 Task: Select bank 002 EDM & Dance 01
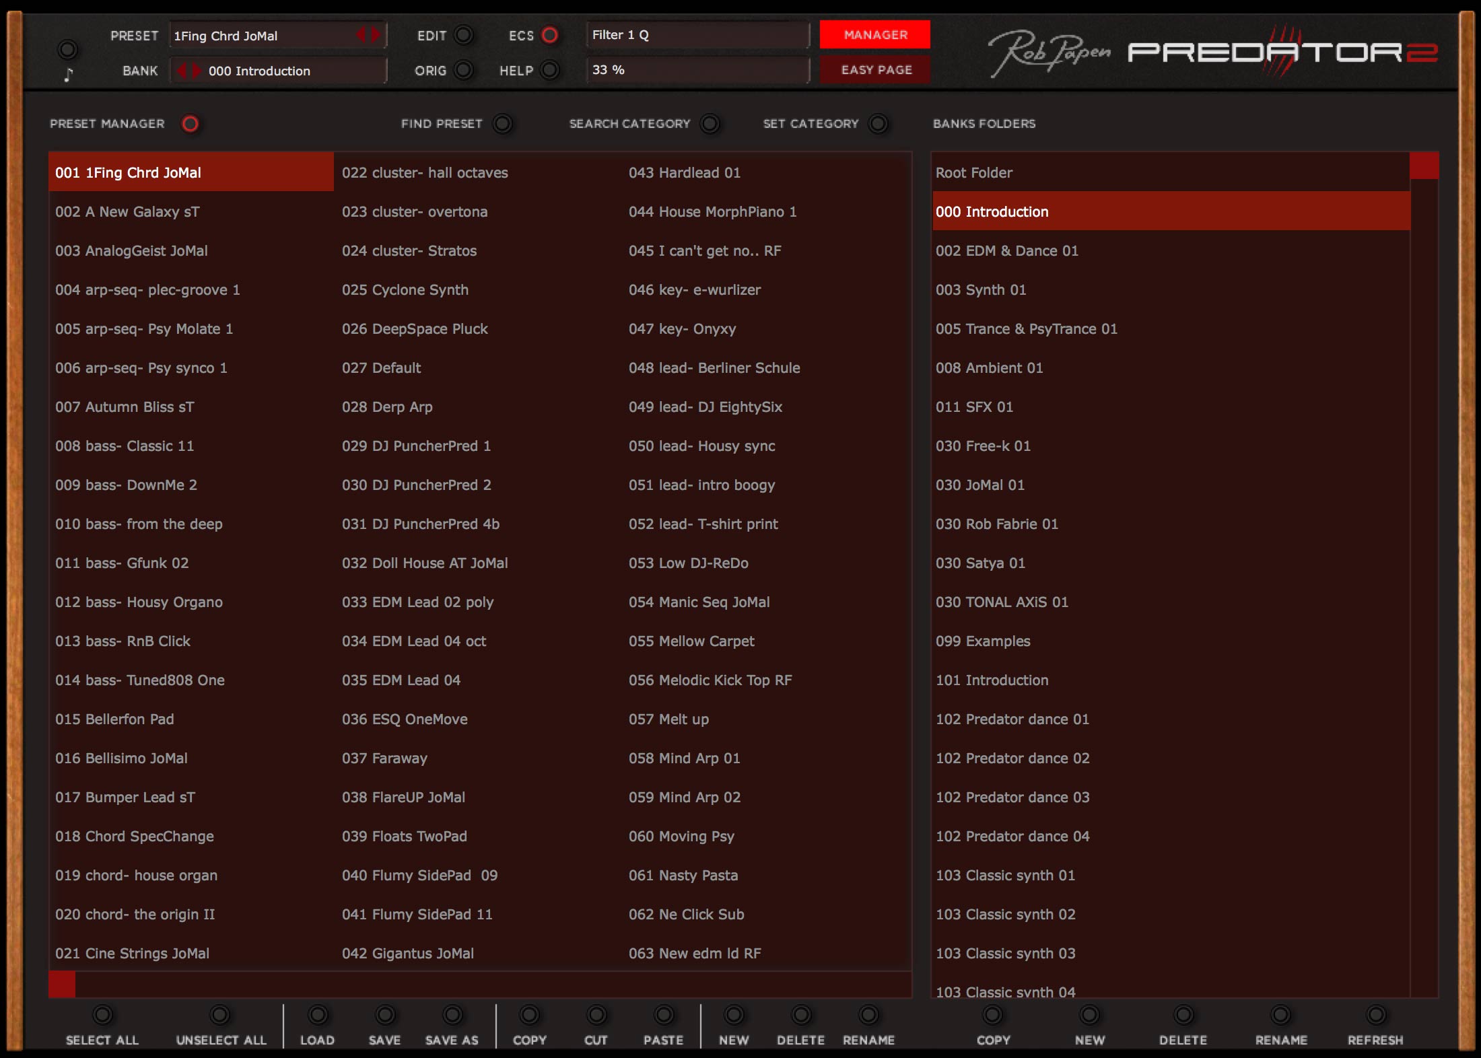point(1171,250)
